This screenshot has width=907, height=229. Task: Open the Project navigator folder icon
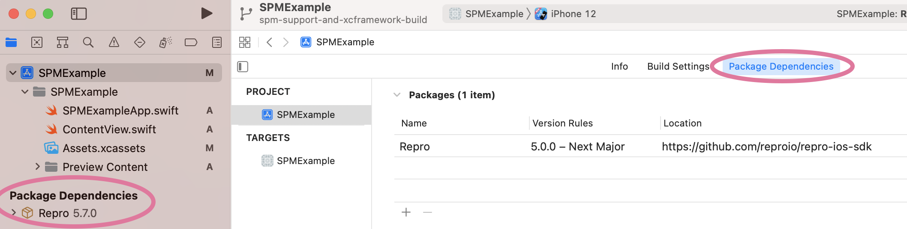11,42
